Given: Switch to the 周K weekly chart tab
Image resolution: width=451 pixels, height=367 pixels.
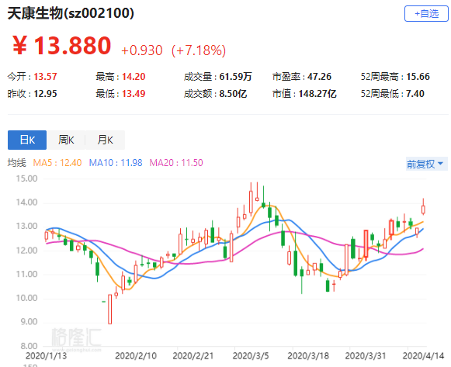Looking at the screenshot, I should tap(66, 140).
